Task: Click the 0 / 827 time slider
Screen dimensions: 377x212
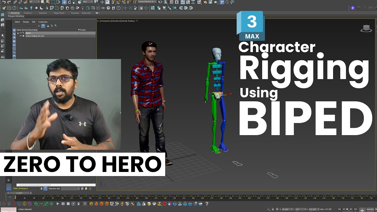Action: click(x=19, y=193)
